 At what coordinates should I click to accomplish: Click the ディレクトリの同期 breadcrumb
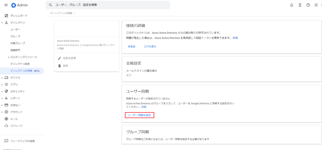[61, 13]
